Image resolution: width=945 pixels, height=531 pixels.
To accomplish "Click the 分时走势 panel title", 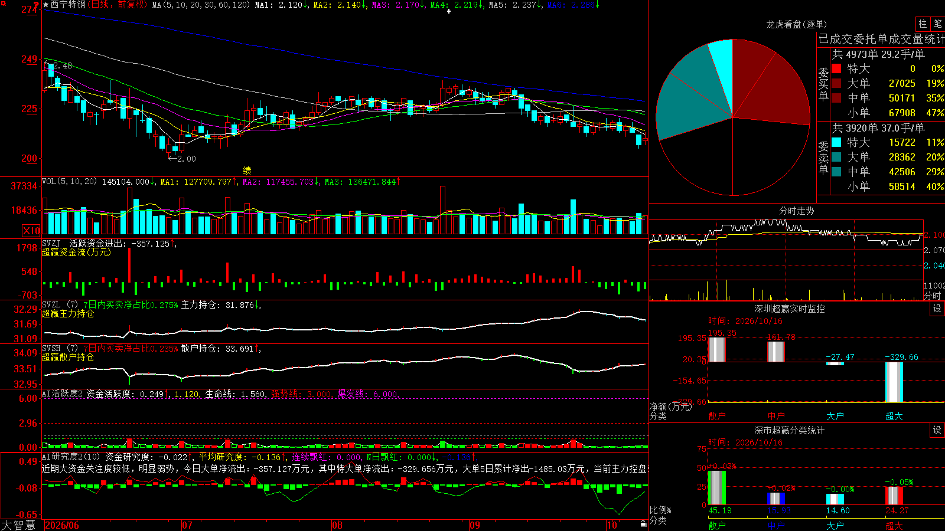I will pos(796,211).
